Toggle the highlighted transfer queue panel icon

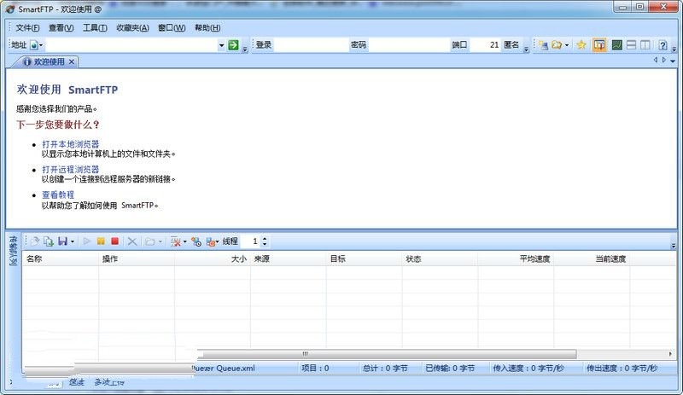[x=599, y=45]
